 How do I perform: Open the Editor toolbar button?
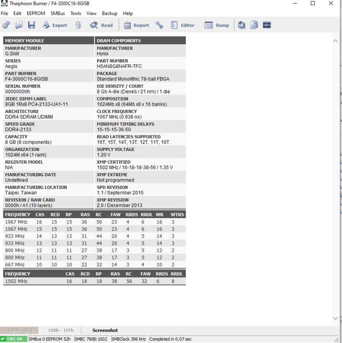click(183, 25)
